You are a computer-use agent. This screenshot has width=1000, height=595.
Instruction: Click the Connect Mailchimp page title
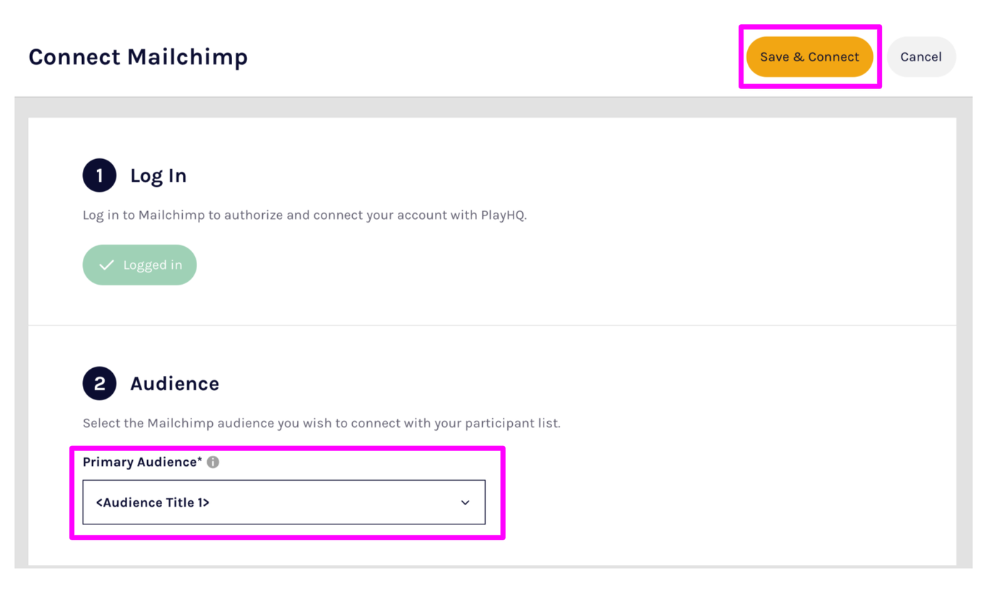[x=138, y=57]
